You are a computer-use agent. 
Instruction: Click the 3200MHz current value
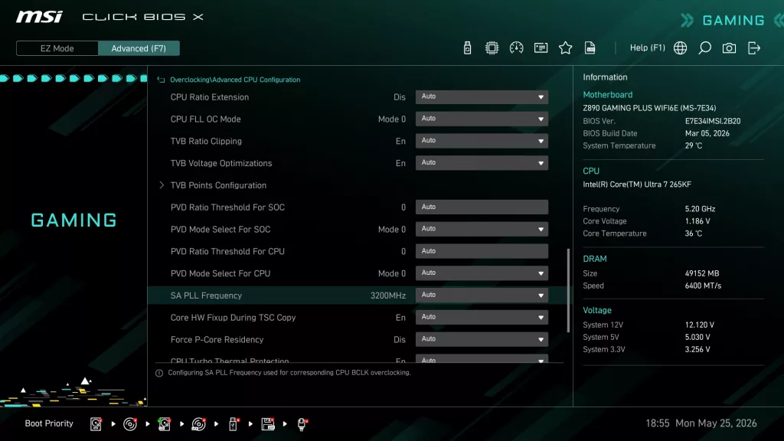(x=388, y=296)
